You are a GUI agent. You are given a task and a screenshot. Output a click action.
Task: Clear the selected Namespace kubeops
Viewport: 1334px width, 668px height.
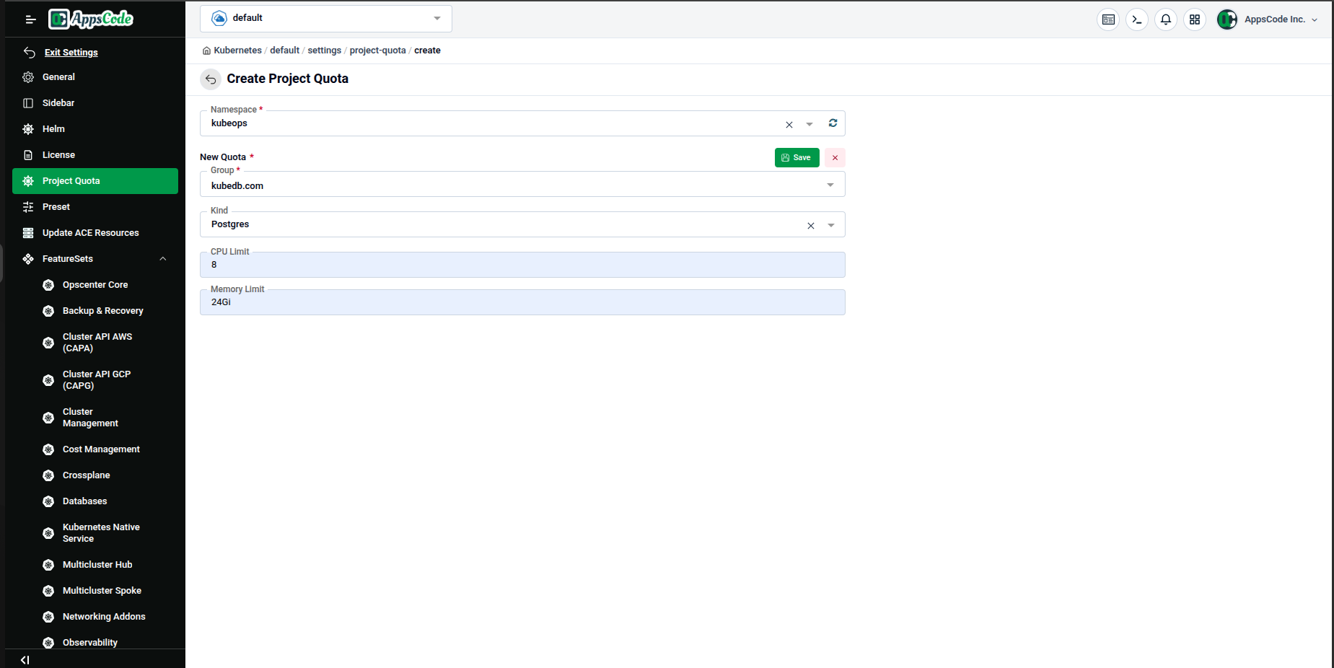(789, 124)
